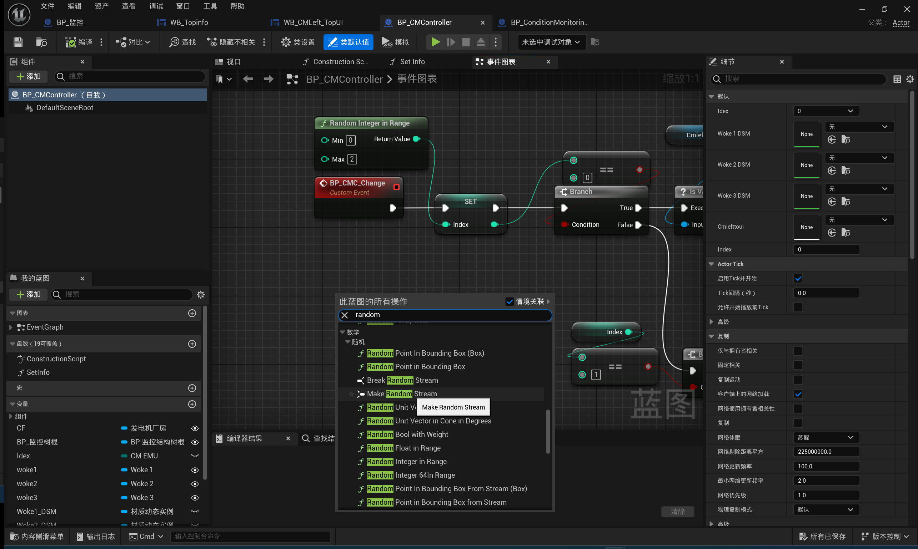
Task: Toggle visibility eye for woke1 variable
Action: (x=195, y=470)
